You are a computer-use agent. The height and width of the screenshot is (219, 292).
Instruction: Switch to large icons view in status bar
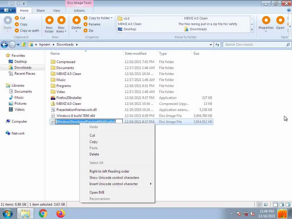click(x=266, y=205)
